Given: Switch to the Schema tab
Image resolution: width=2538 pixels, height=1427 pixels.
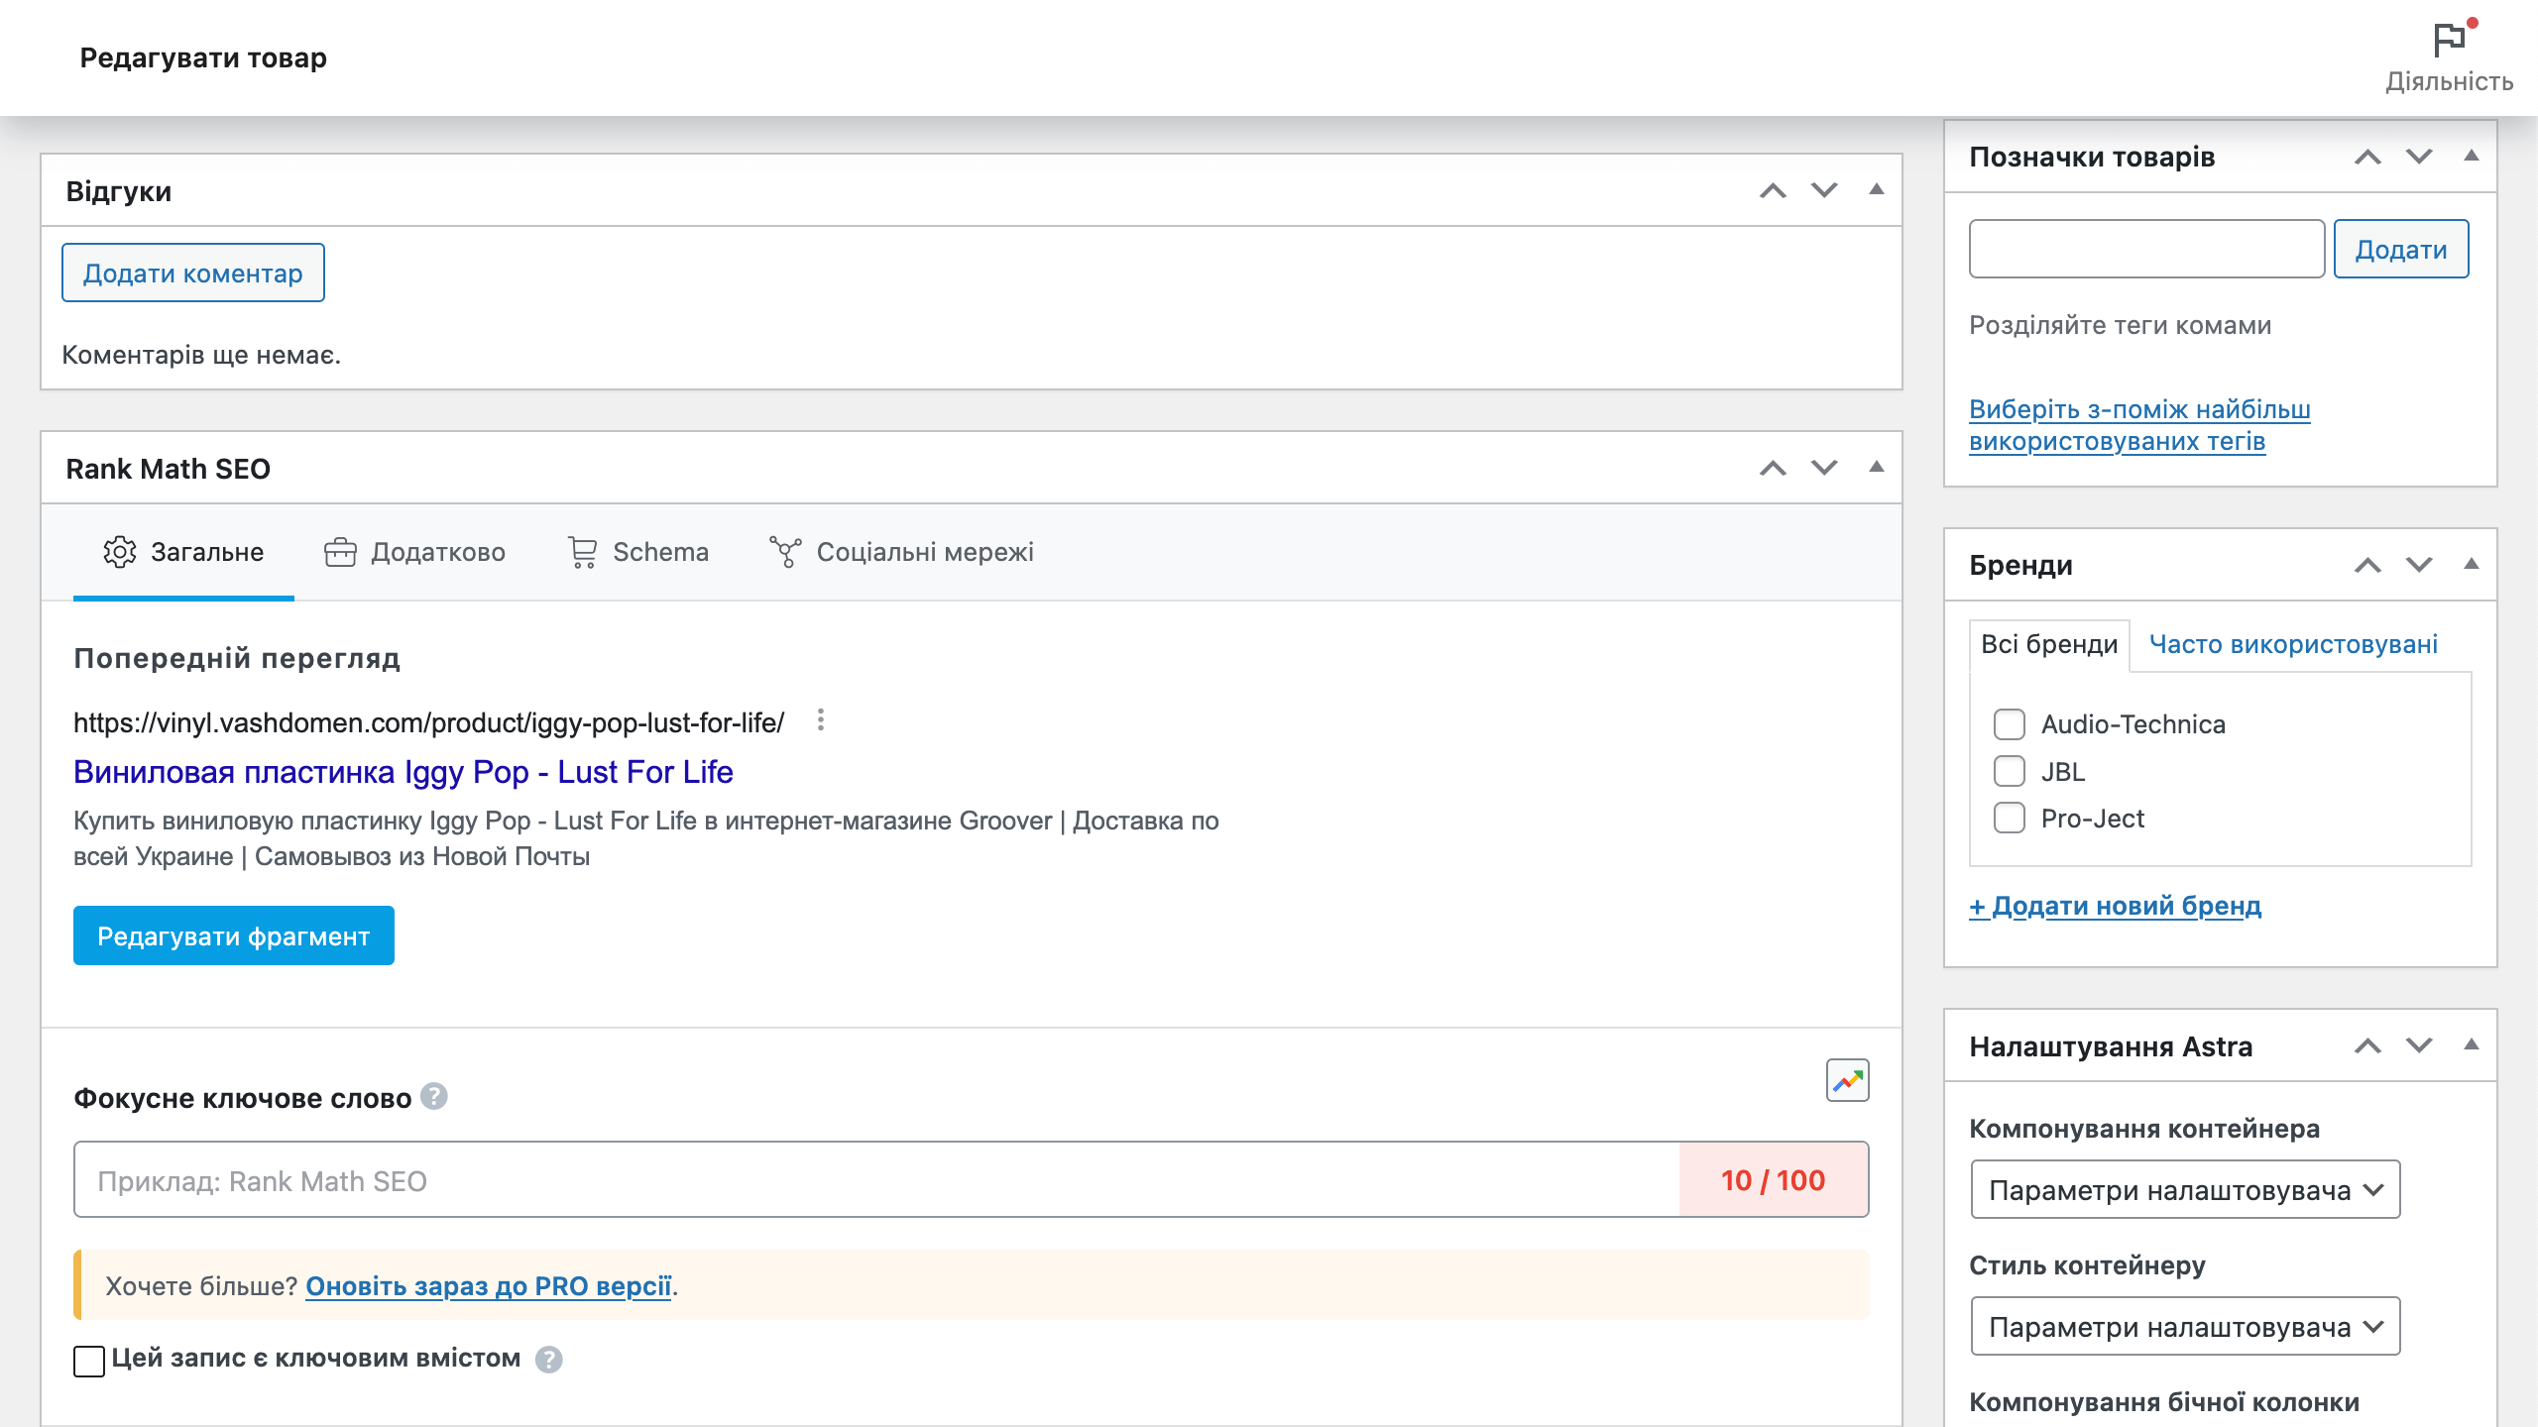Looking at the screenshot, I should tap(637, 552).
